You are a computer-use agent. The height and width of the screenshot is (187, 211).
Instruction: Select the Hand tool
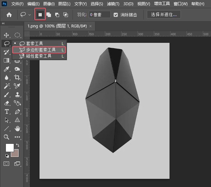pyautogui.click(x=17, y=128)
